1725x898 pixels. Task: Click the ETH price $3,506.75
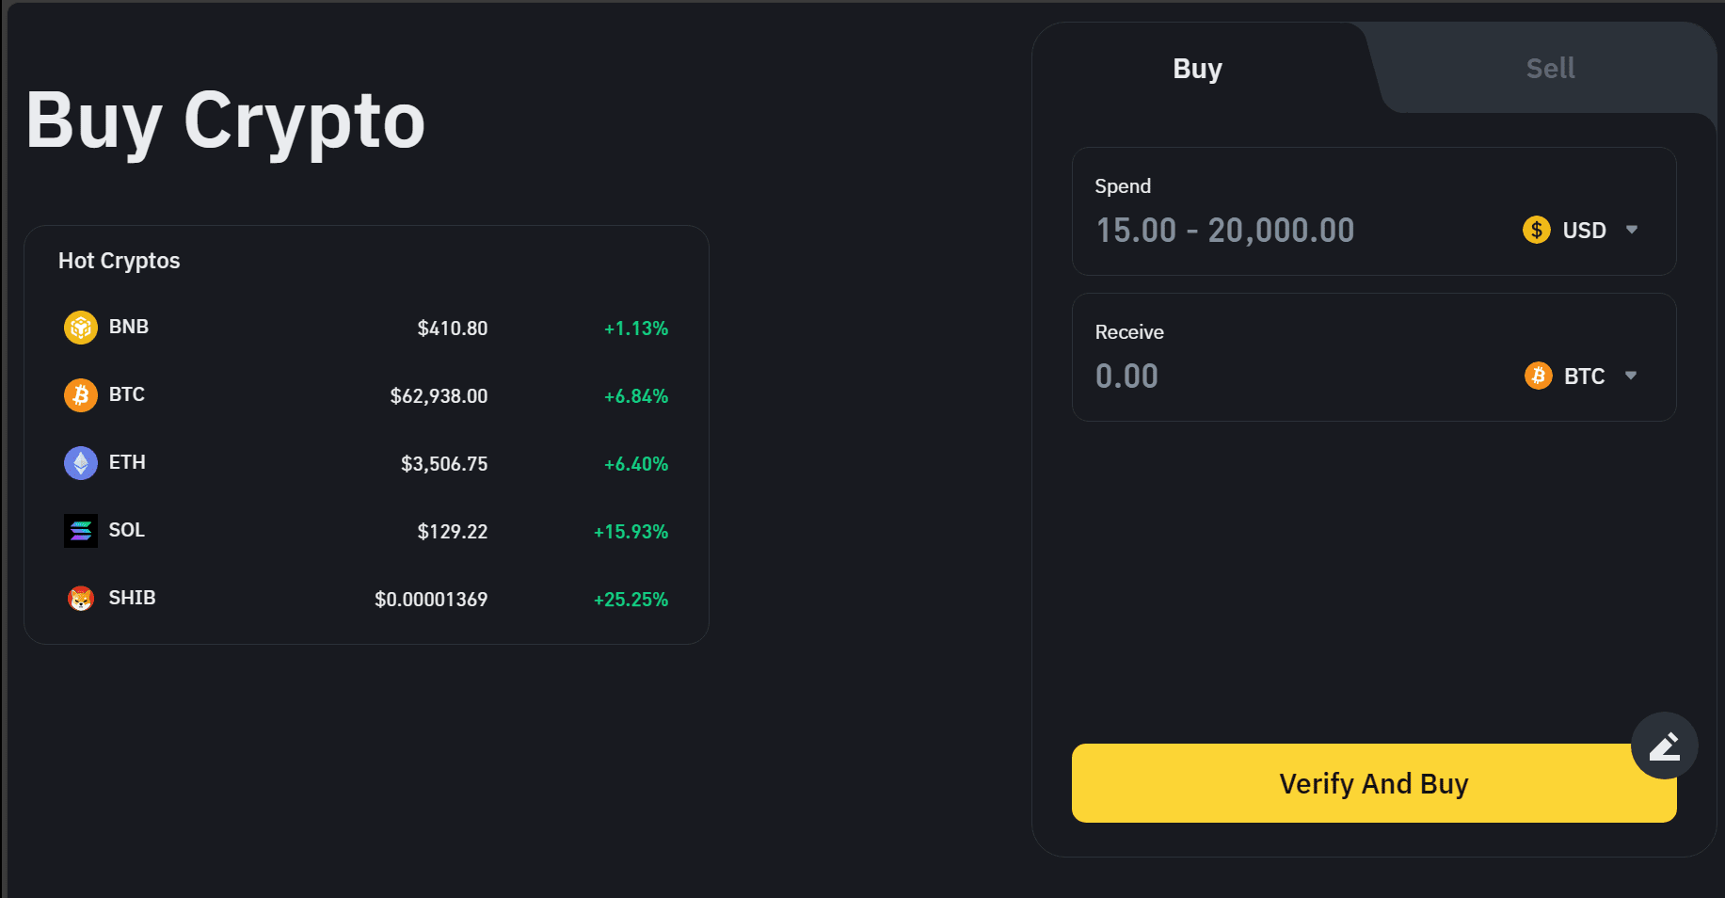[x=444, y=464]
